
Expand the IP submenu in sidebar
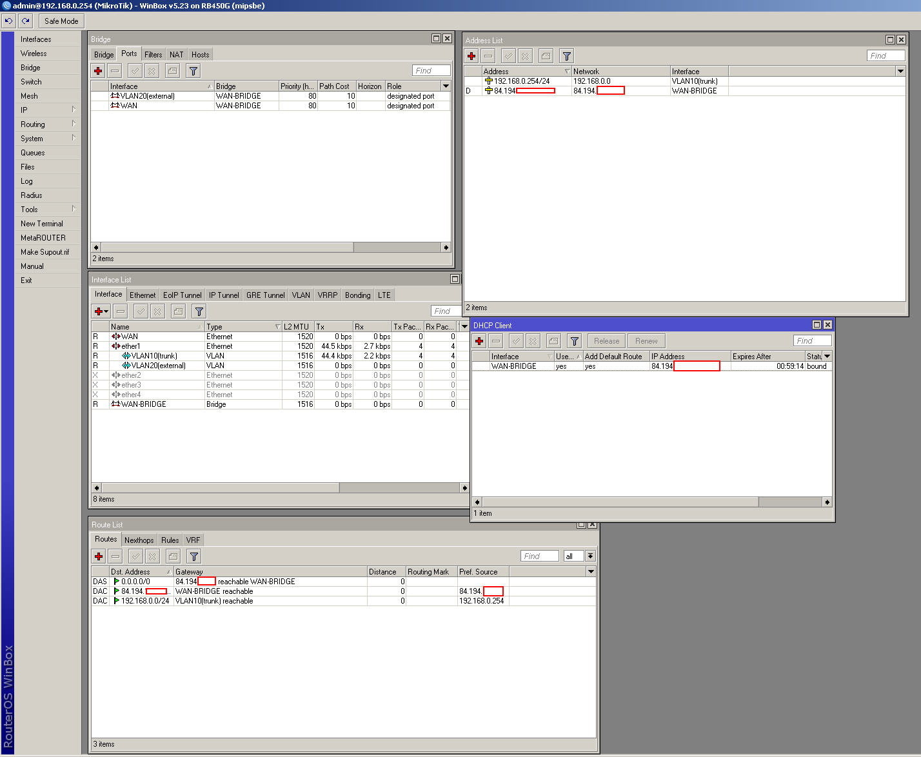48,110
